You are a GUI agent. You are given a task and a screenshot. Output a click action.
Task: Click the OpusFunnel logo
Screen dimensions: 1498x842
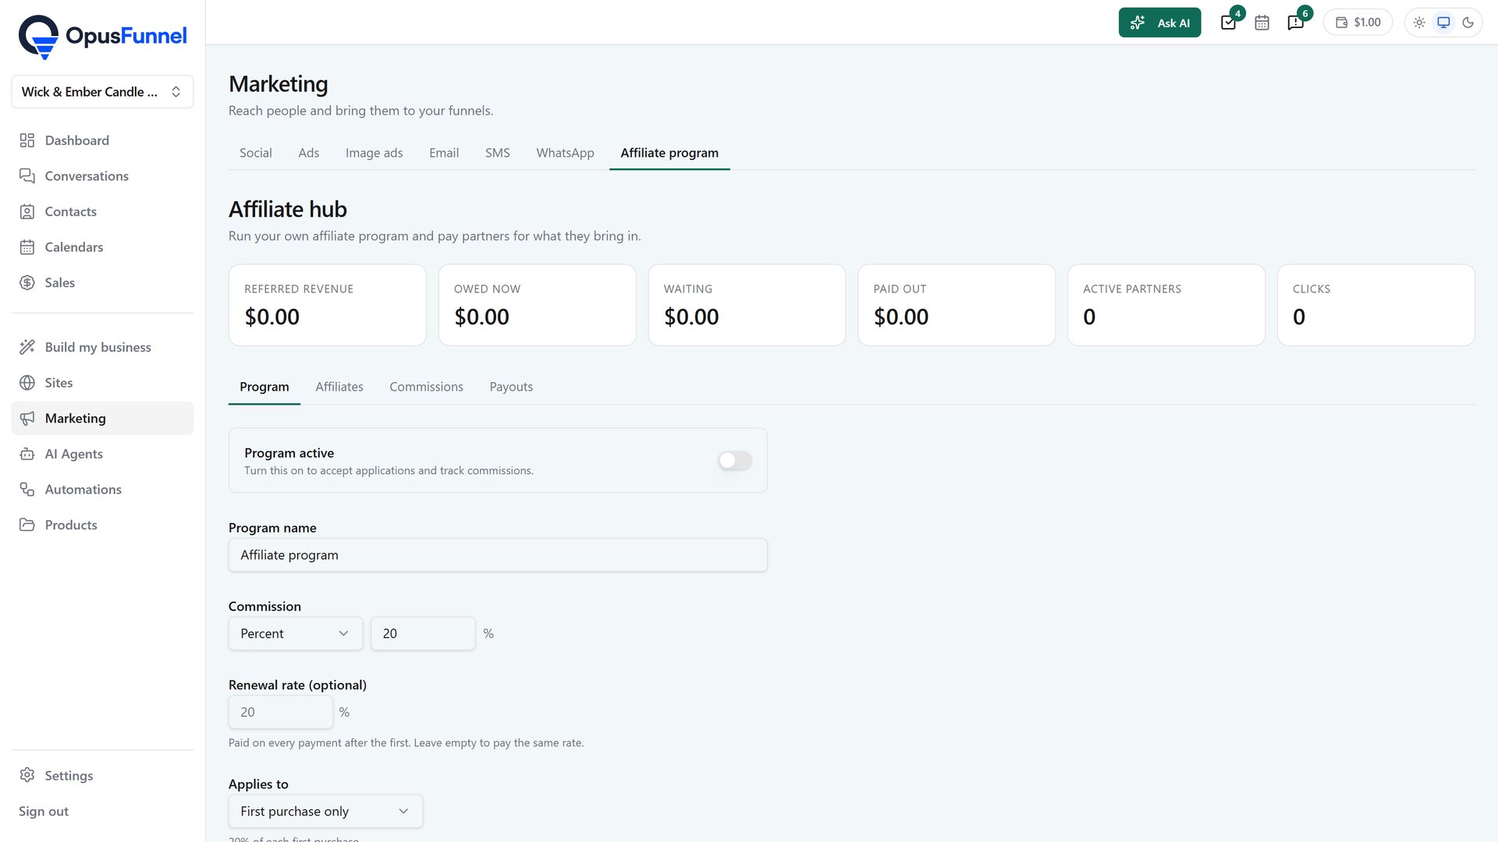tap(102, 37)
